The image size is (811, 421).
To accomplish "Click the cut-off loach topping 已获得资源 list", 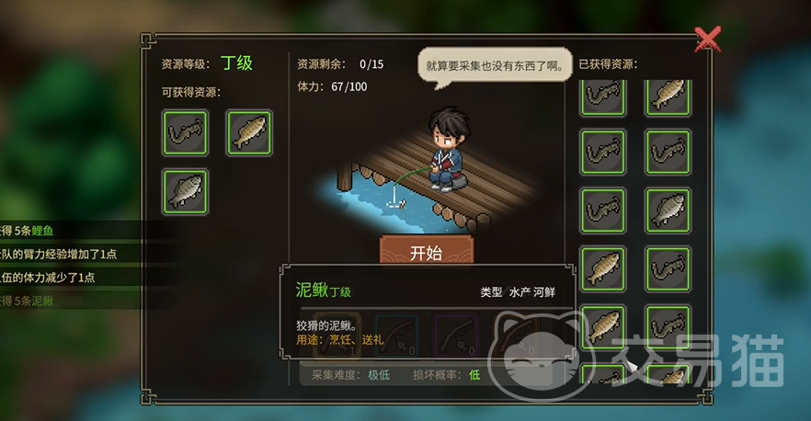I will coord(603,97).
